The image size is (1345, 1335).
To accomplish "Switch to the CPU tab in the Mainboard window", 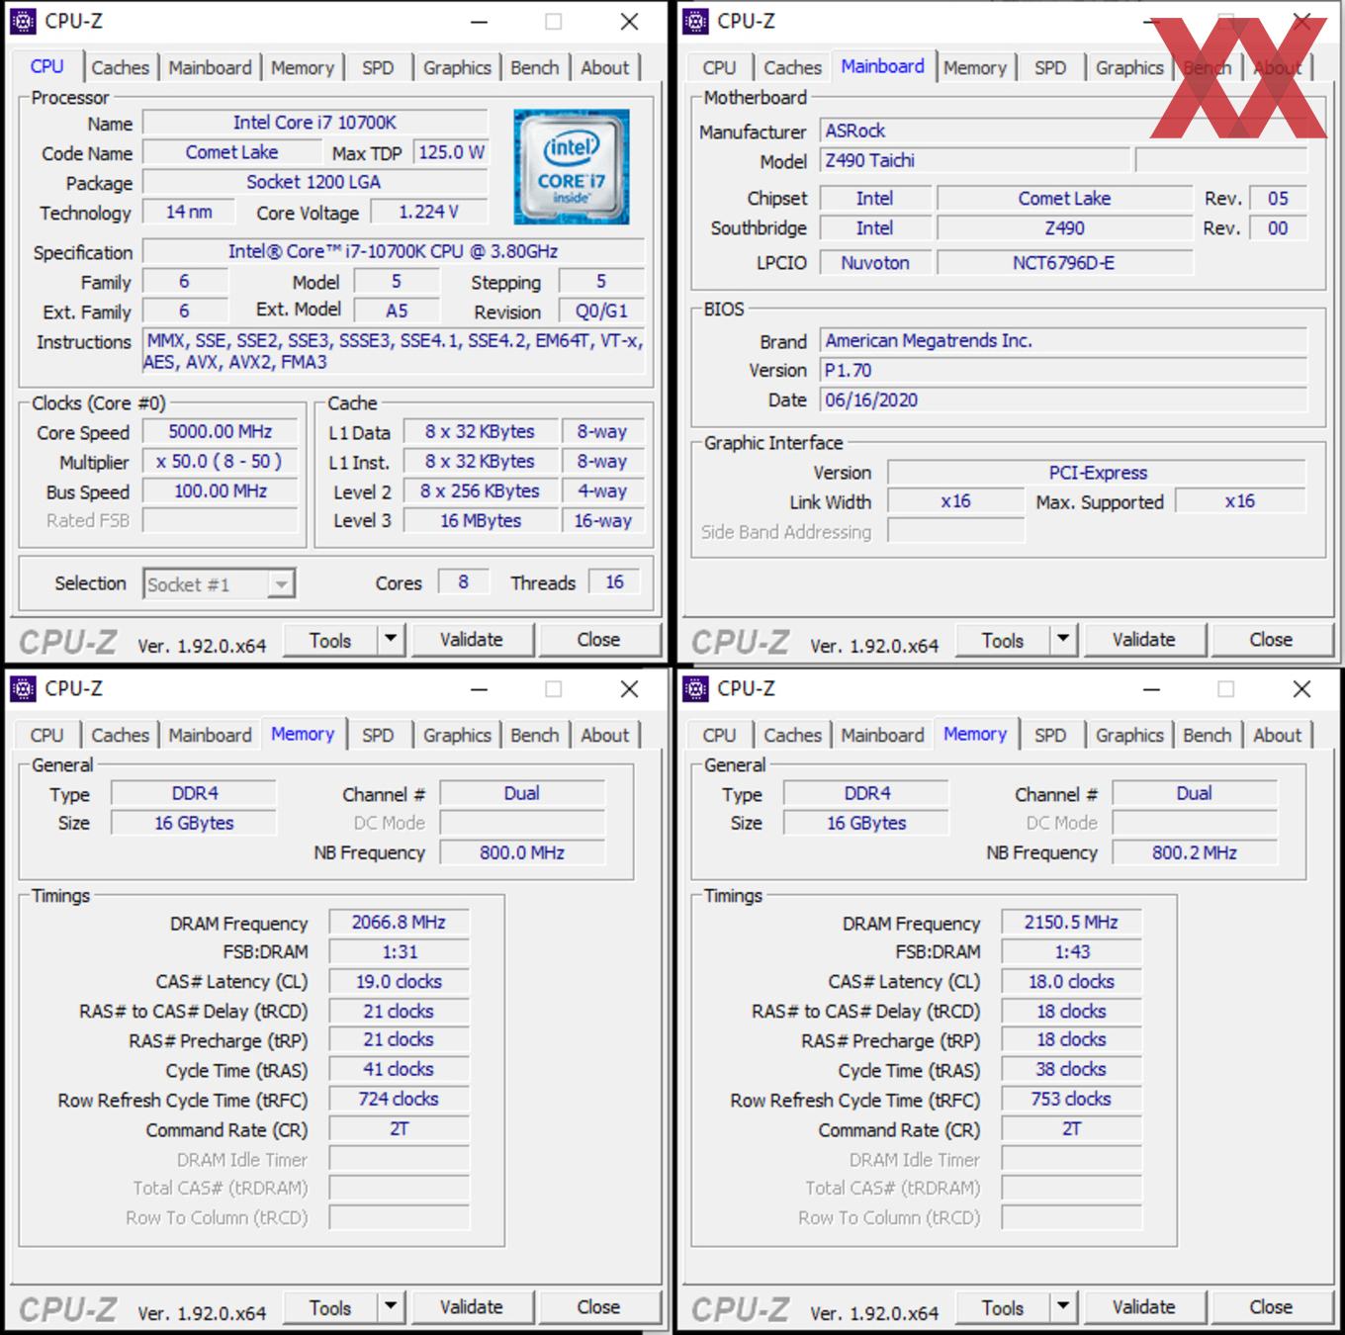I will 719,67.
